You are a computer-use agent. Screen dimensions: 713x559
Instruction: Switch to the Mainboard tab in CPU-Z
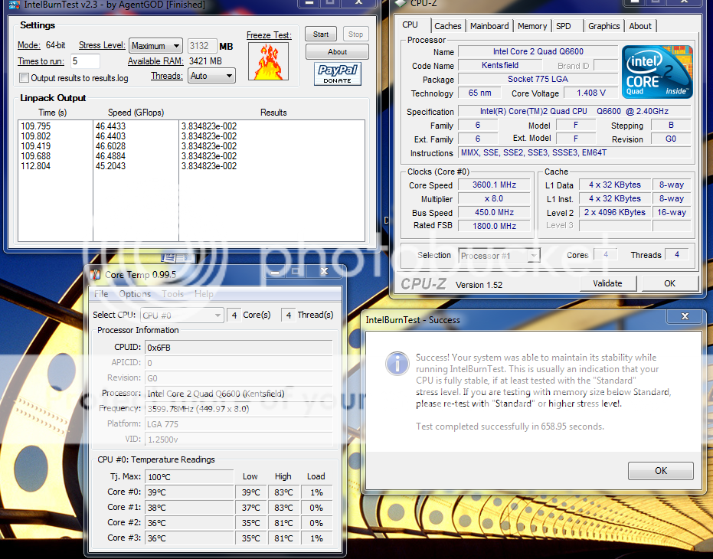tap(489, 26)
